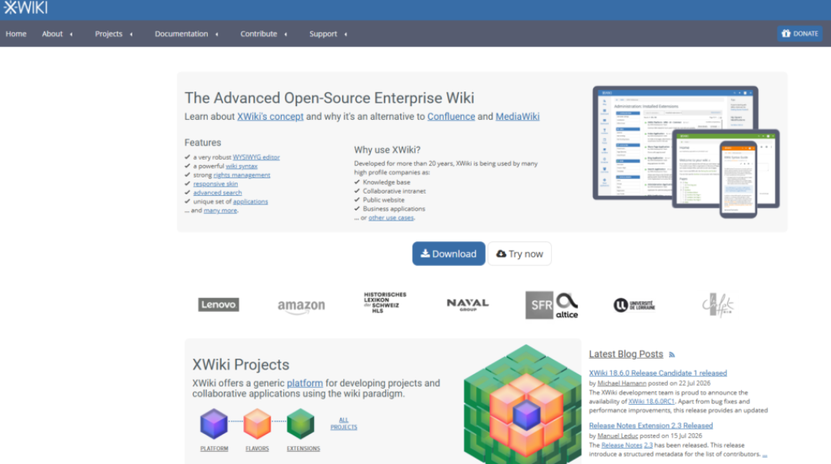Viewport: 831px width, 464px height.
Task: Open the 2.3 version link in post summary
Action: [x=648, y=446]
